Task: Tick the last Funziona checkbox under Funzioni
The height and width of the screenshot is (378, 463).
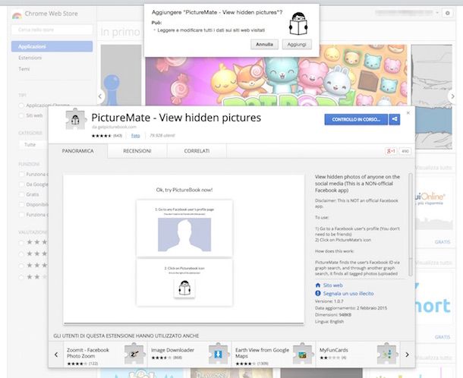Action: tap(21, 215)
